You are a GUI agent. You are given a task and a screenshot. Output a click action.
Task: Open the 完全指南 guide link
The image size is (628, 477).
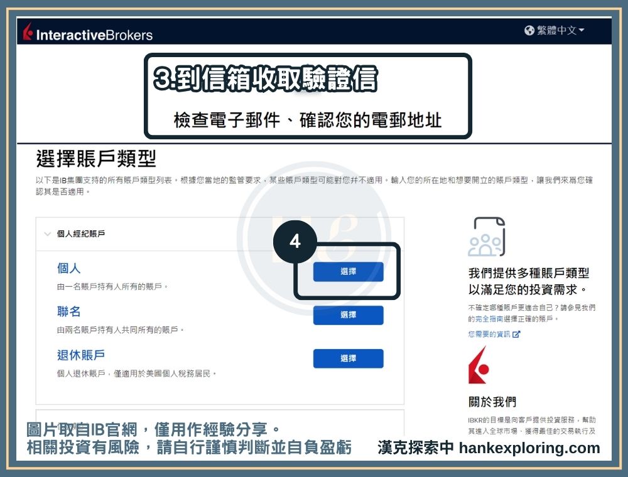[489, 319]
